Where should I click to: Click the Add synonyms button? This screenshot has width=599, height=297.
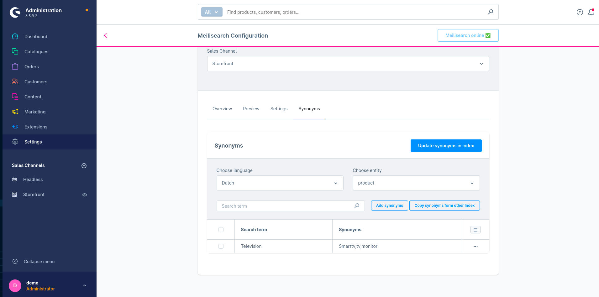pyautogui.click(x=390, y=206)
